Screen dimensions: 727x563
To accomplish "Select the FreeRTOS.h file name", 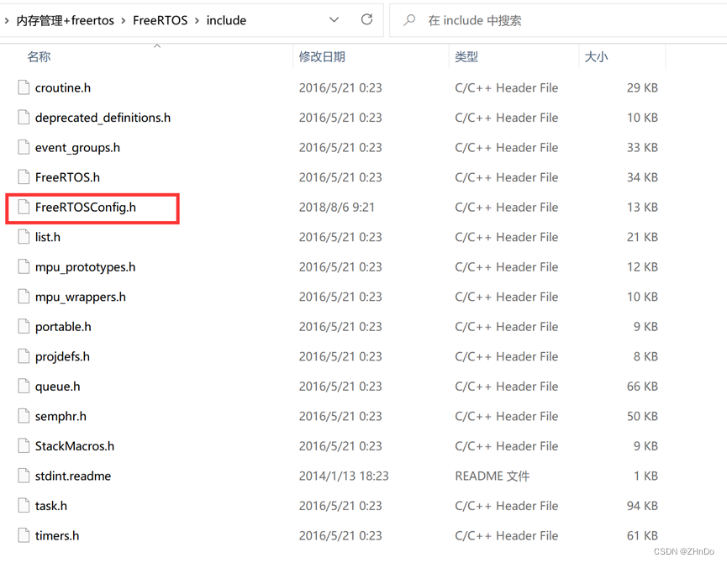I will [68, 177].
